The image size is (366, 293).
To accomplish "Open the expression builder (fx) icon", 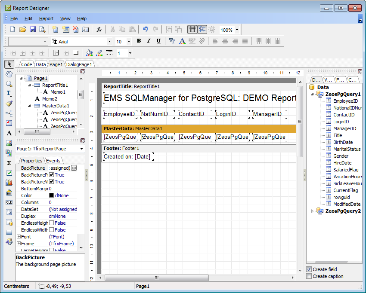I will (x=99, y=29).
